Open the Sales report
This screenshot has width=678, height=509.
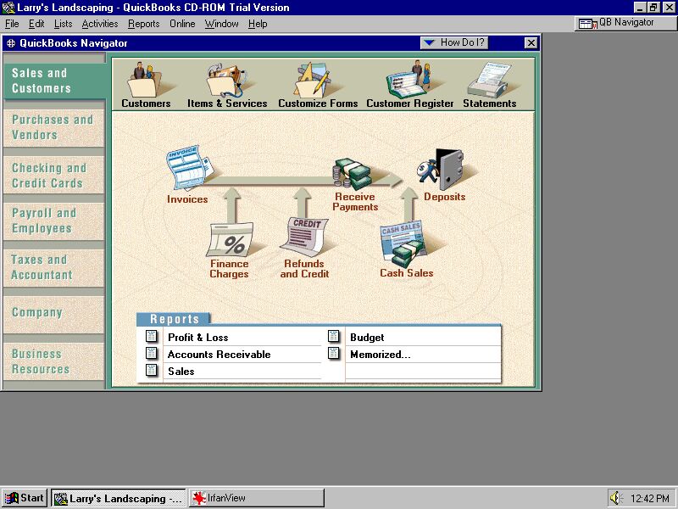(x=181, y=371)
